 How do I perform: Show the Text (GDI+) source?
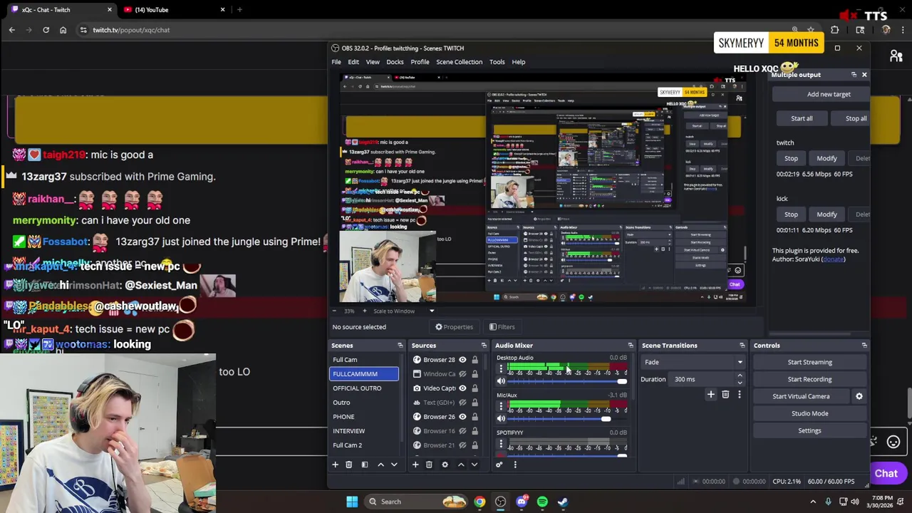[462, 403]
